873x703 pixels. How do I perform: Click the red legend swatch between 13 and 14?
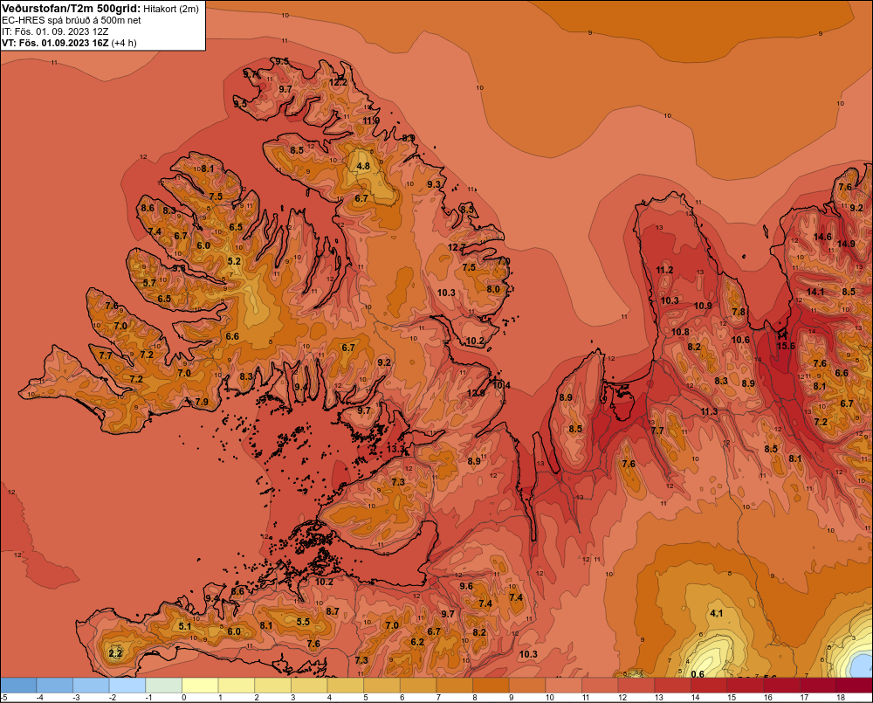click(672, 686)
